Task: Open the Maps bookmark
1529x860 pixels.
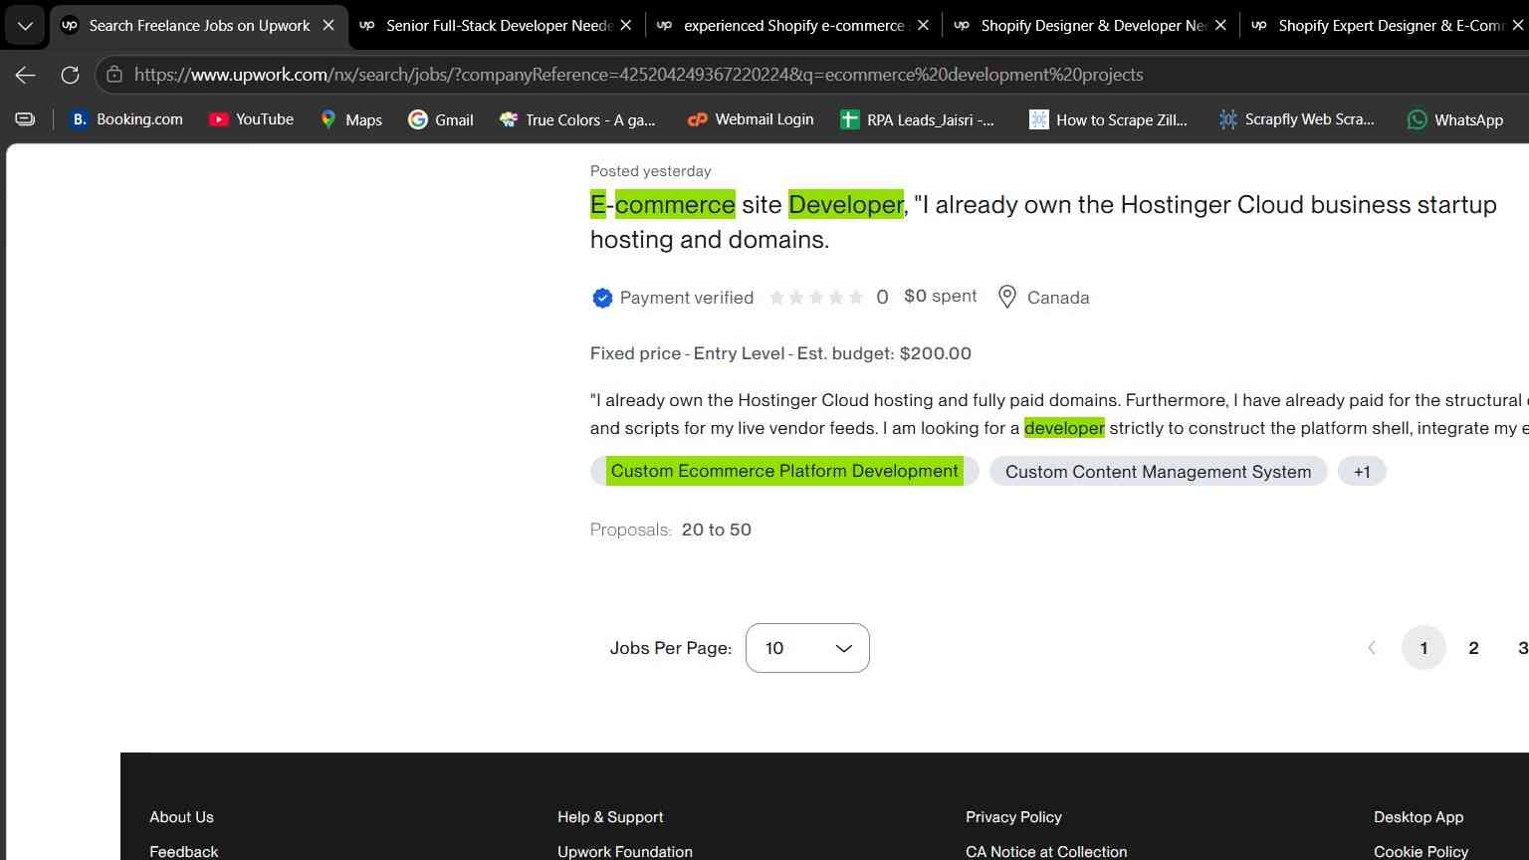Action: tap(350, 119)
